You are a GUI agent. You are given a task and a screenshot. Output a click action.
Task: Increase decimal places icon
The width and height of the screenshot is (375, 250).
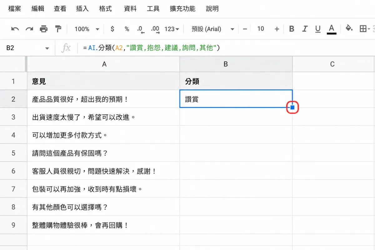pos(155,29)
